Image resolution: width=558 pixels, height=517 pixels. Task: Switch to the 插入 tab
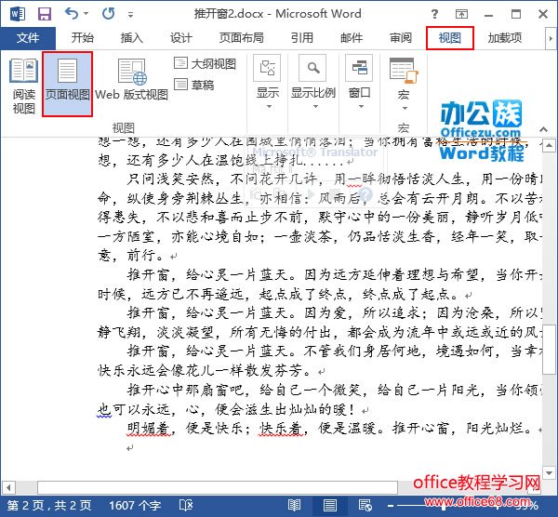click(131, 38)
